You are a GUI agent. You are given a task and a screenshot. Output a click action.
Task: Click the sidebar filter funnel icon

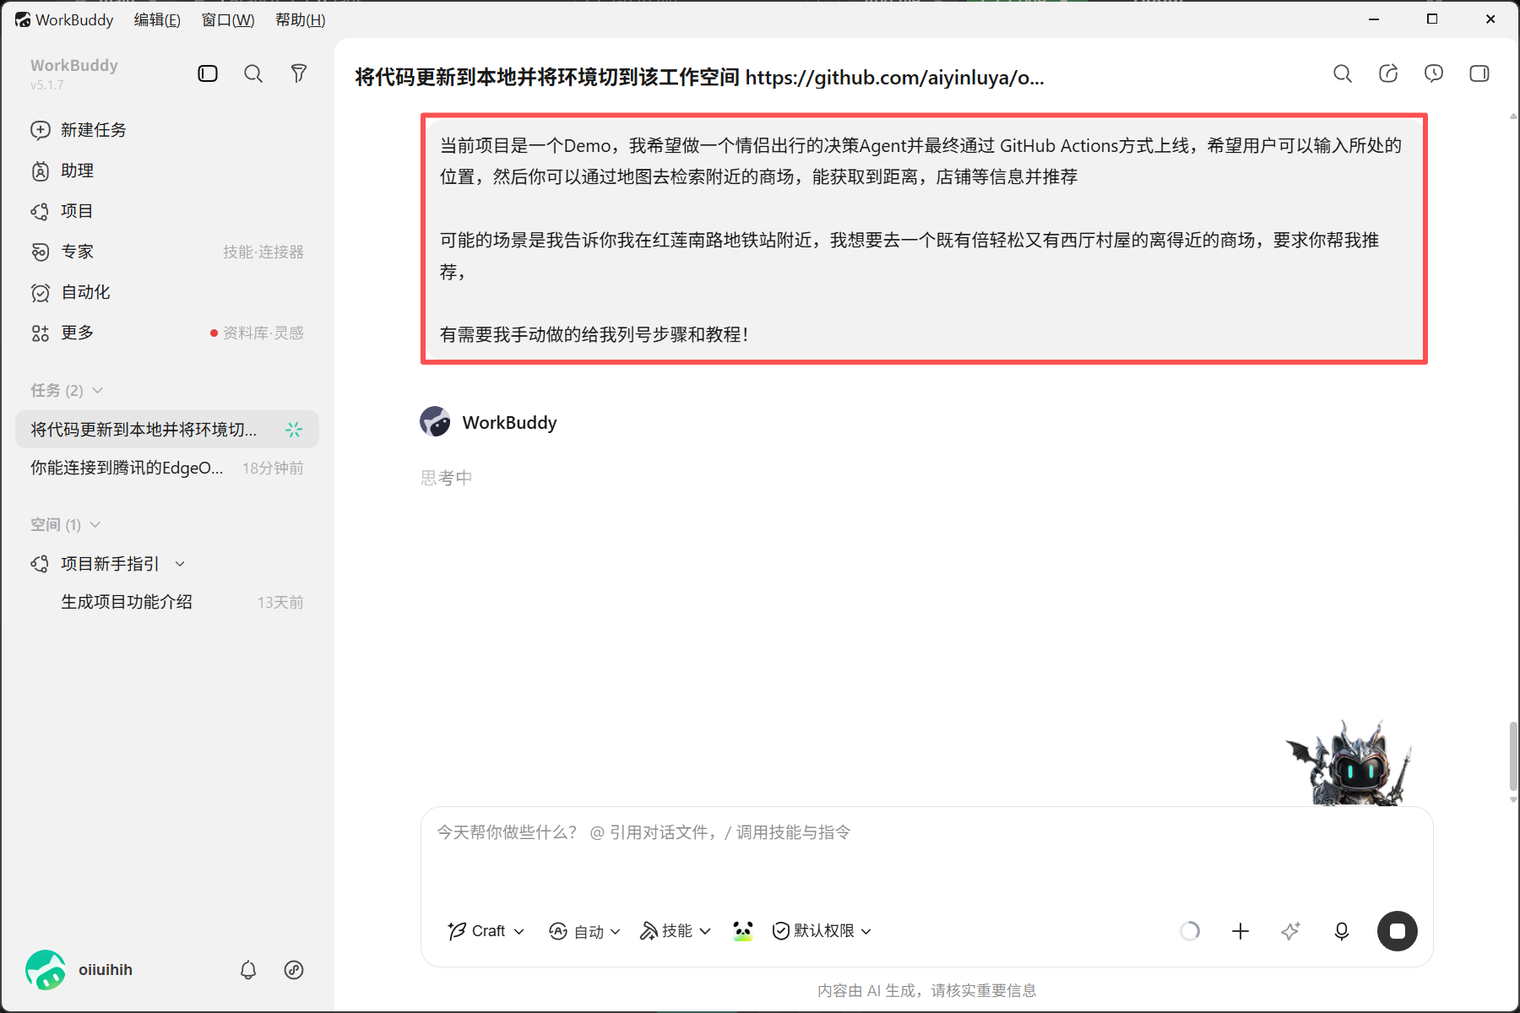[x=298, y=73]
